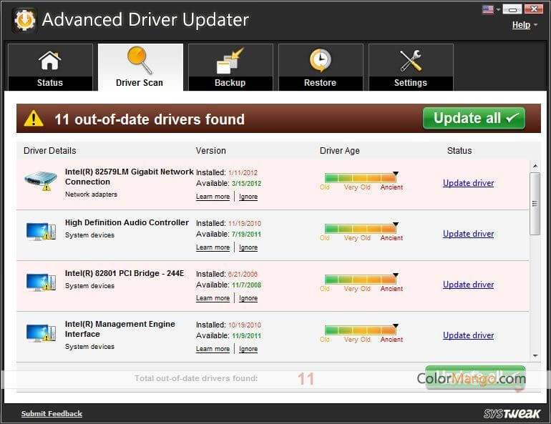Click the Settings wrench icon
This screenshot has width=551, height=424.
[x=411, y=61]
